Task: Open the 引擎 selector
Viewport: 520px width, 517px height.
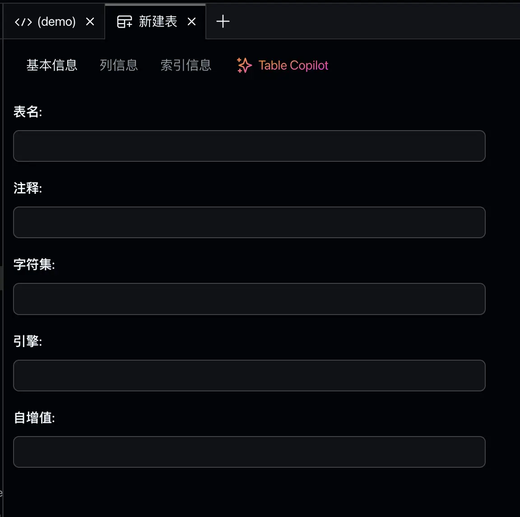Action: pos(249,376)
